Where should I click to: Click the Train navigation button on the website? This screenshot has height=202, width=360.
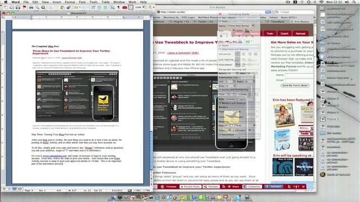coord(270,34)
